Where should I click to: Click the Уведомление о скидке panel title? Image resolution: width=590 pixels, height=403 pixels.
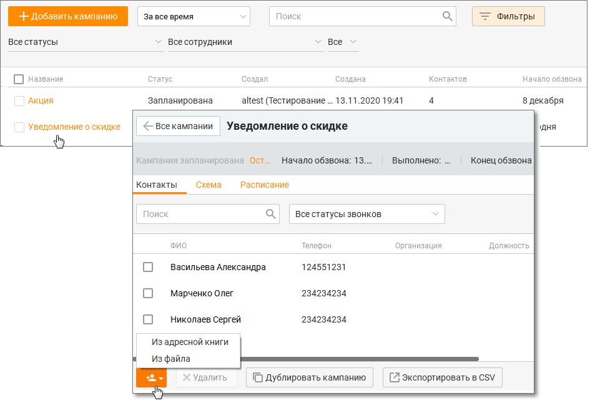click(x=287, y=126)
